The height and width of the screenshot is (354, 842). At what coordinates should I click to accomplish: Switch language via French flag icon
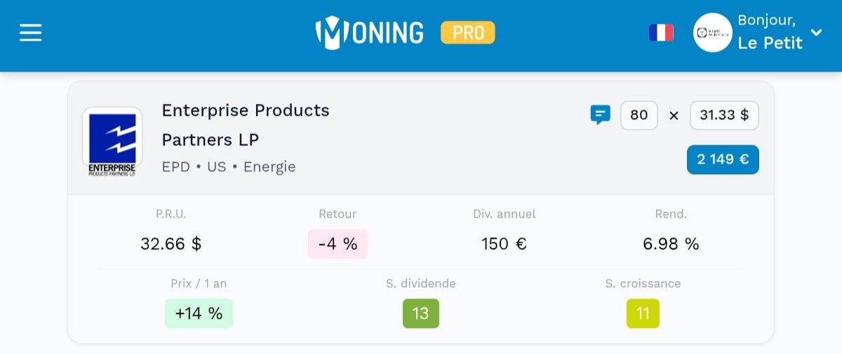(x=661, y=32)
